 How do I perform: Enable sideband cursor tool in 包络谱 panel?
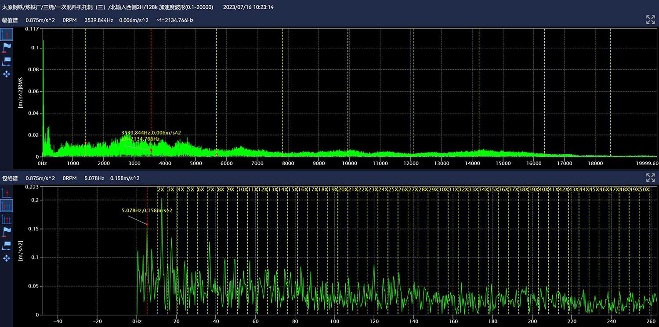tap(7, 218)
